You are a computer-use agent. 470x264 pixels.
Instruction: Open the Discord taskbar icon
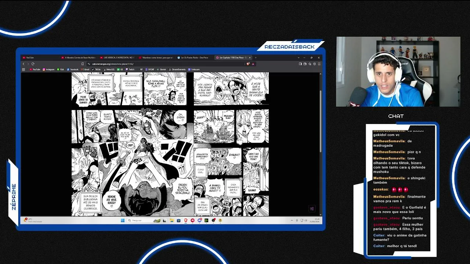199,220
